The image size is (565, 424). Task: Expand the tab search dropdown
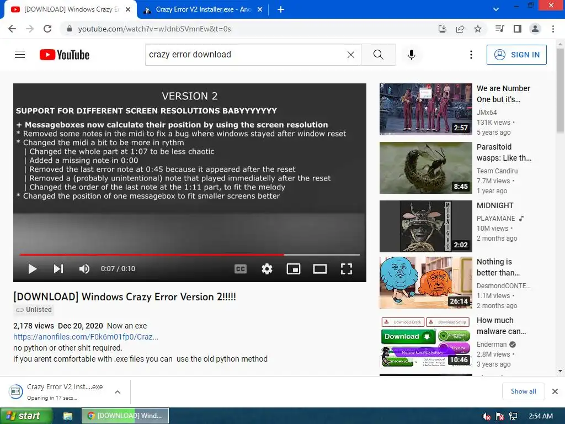pos(496,9)
